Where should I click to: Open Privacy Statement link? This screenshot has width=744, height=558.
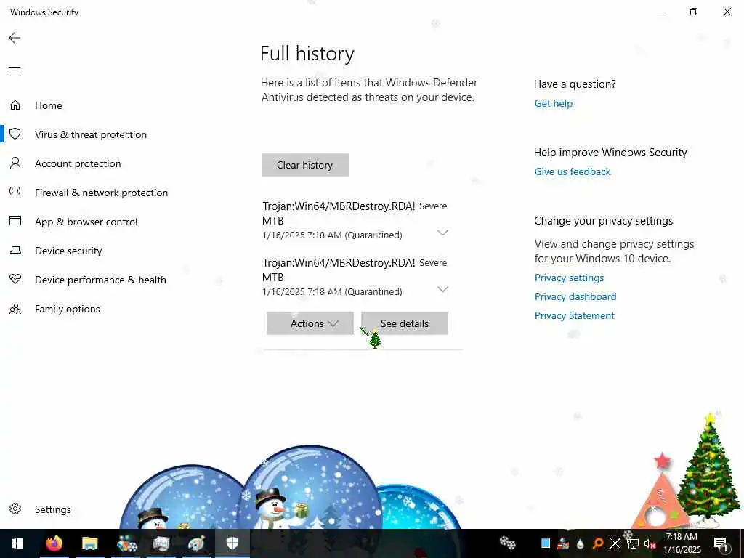click(574, 315)
